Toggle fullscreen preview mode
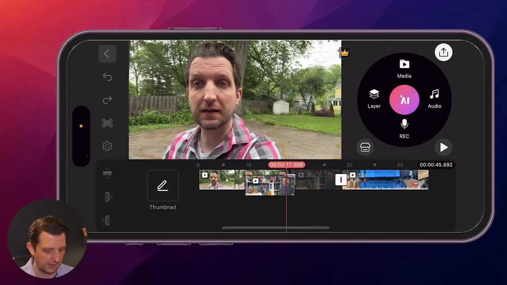The height and width of the screenshot is (285, 507). [x=107, y=123]
